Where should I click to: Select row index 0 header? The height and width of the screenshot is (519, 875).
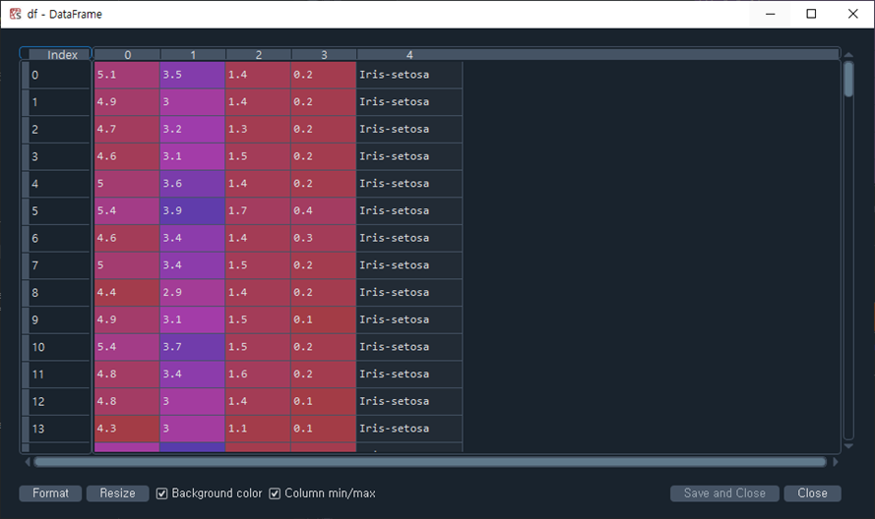[x=56, y=75]
